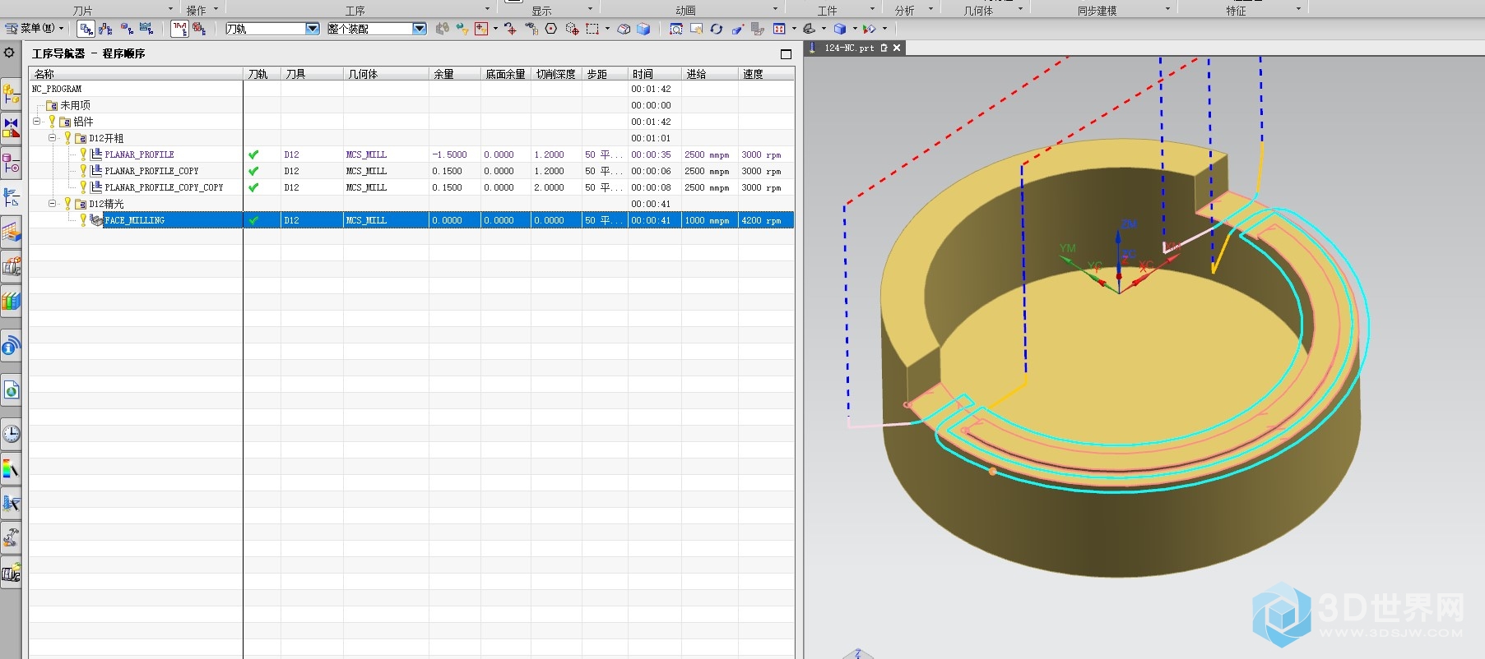Open the Reuse Library sidebar tab with bookshelf icon
The image size is (1485, 659).
(11, 302)
